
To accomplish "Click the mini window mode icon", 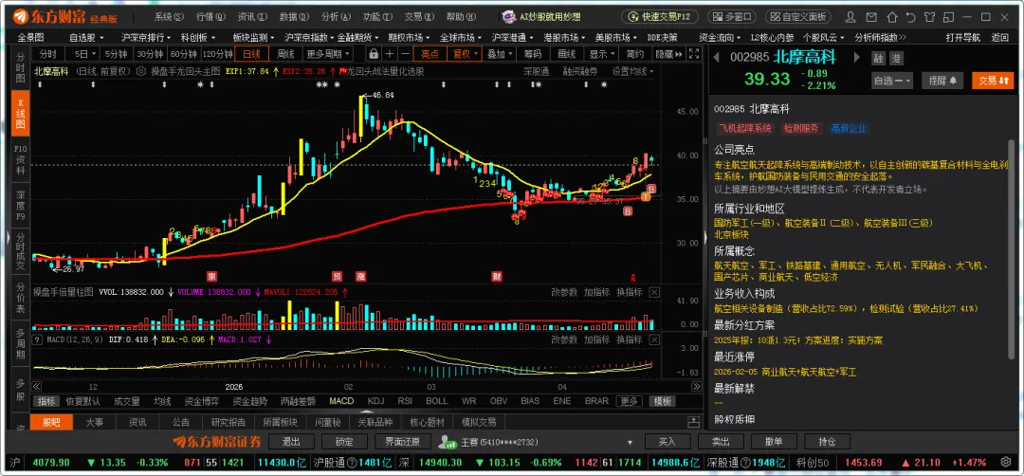I will [x=950, y=16].
